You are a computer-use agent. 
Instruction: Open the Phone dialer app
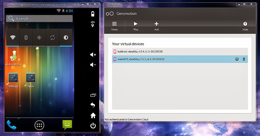(12, 125)
